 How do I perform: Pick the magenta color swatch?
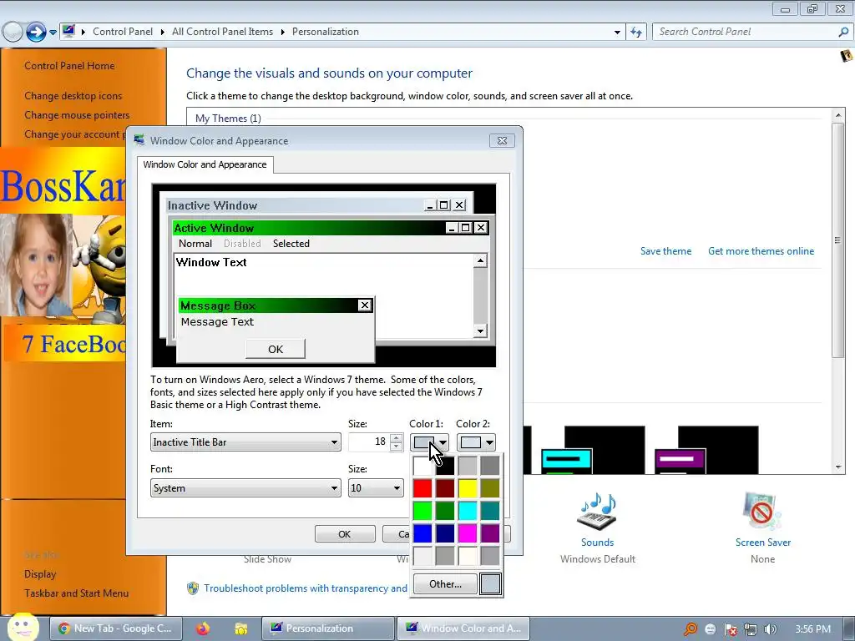coord(468,533)
